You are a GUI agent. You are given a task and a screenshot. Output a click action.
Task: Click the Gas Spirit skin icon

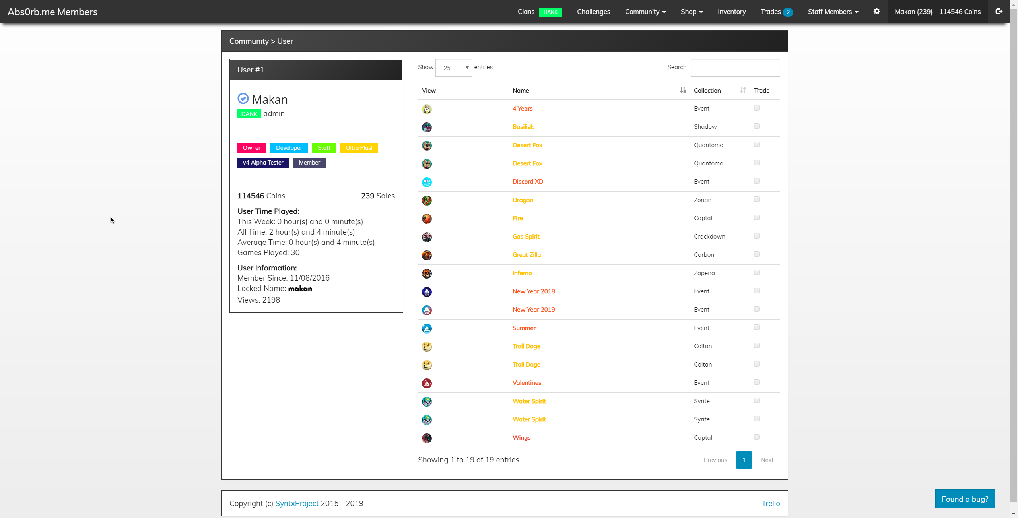tap(427, 237)
